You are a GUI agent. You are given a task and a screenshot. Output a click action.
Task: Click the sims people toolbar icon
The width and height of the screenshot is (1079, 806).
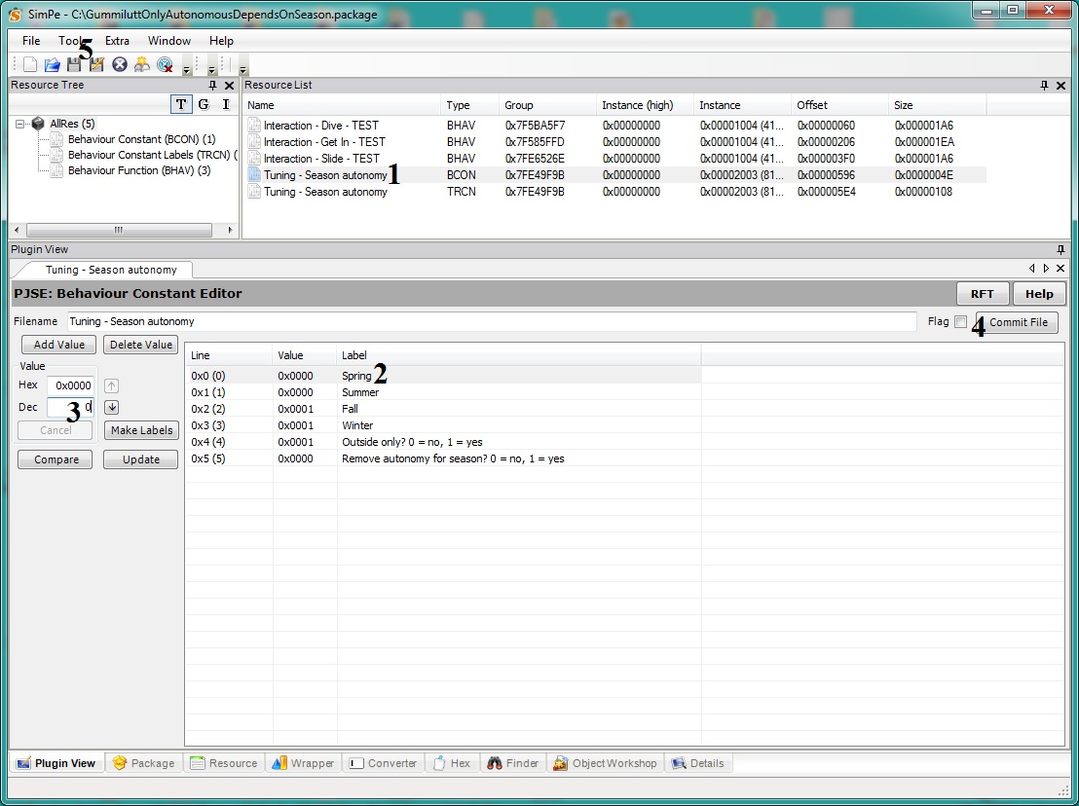(x=142, y=64)
